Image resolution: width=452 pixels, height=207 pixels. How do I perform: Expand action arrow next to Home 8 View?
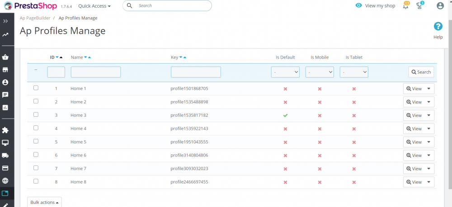[429, 182]
